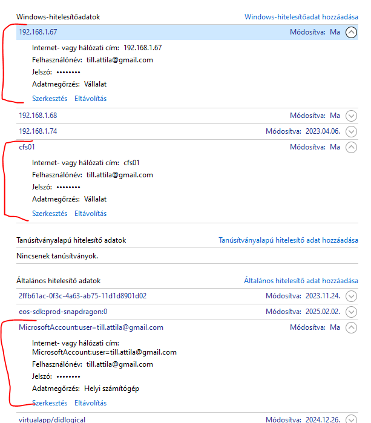Select MicrosoftAccount:user=till.attila@gmail.com row title

[x=91, y=327]
